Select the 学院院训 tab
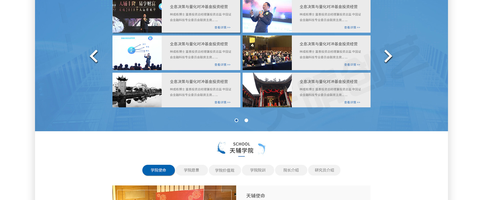This screenshot has height=200, width=480. point(258,170)
